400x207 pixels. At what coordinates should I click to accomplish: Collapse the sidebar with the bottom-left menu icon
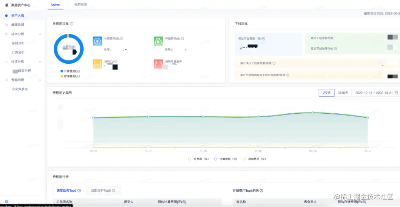click(7, 201)
